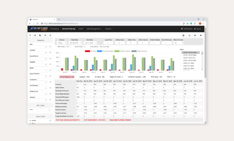Click the Lead Time input field
This screenshot has width=234, height=141.
click(108, 43)
